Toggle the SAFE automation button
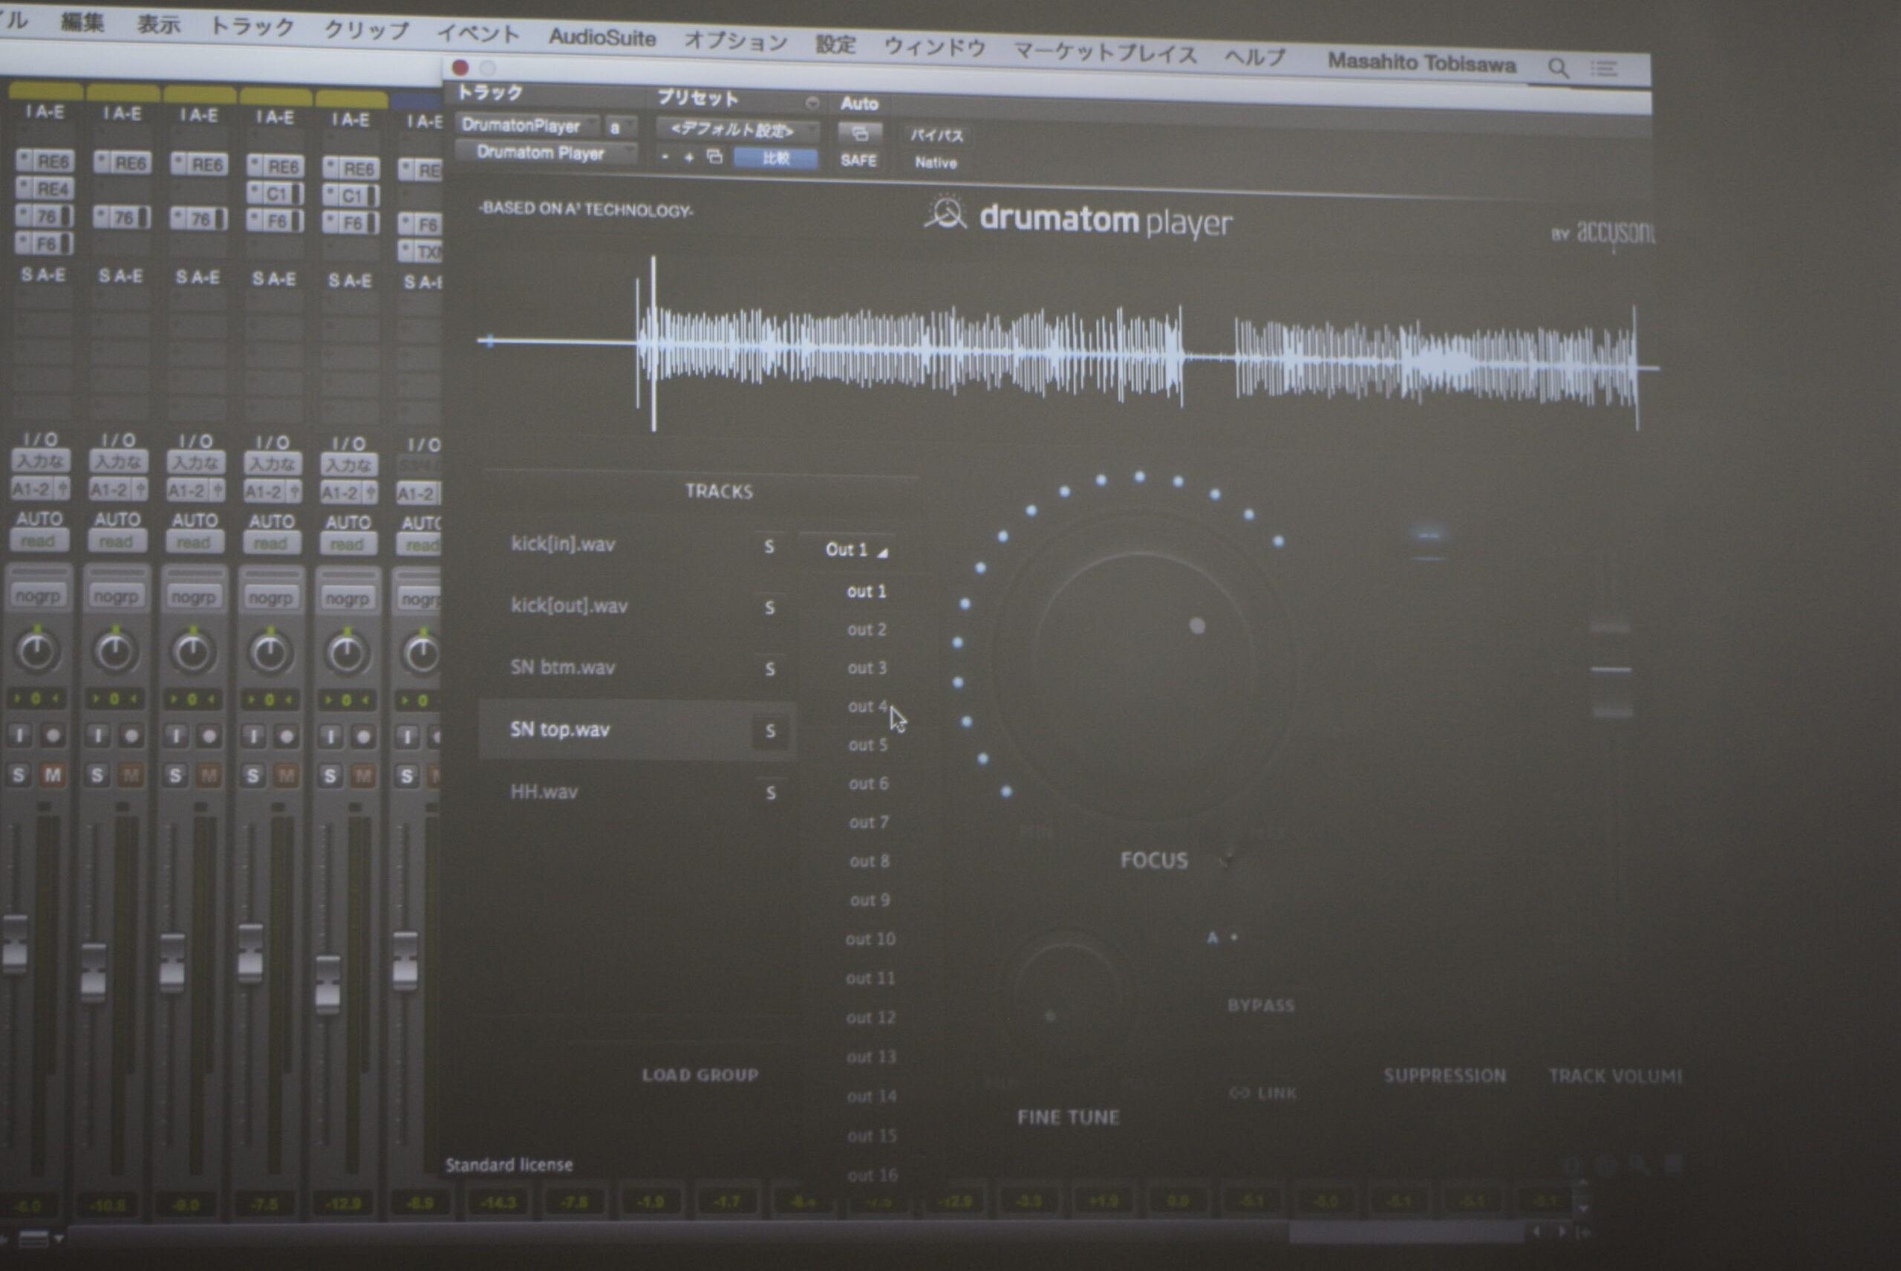 pos(858,160)
